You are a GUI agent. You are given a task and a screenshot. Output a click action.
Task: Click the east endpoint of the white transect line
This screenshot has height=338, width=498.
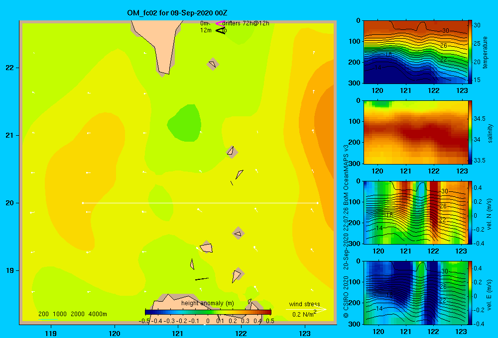pos(318,203)
